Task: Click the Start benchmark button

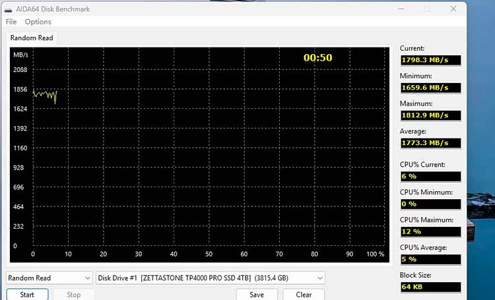Action: (x=27, y=295)
